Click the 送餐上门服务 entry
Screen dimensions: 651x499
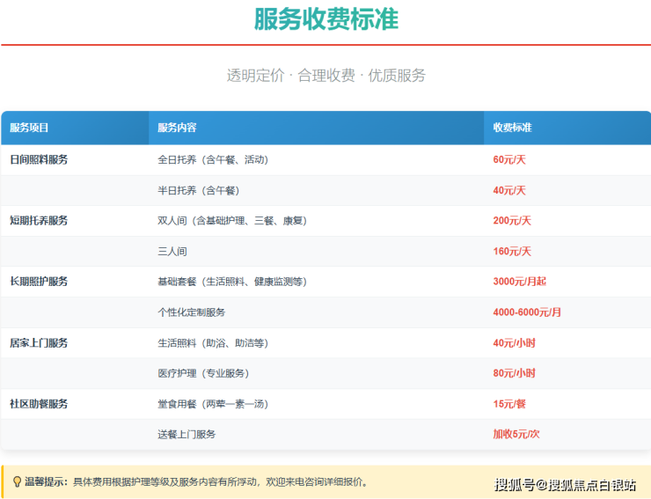(187, 435)
